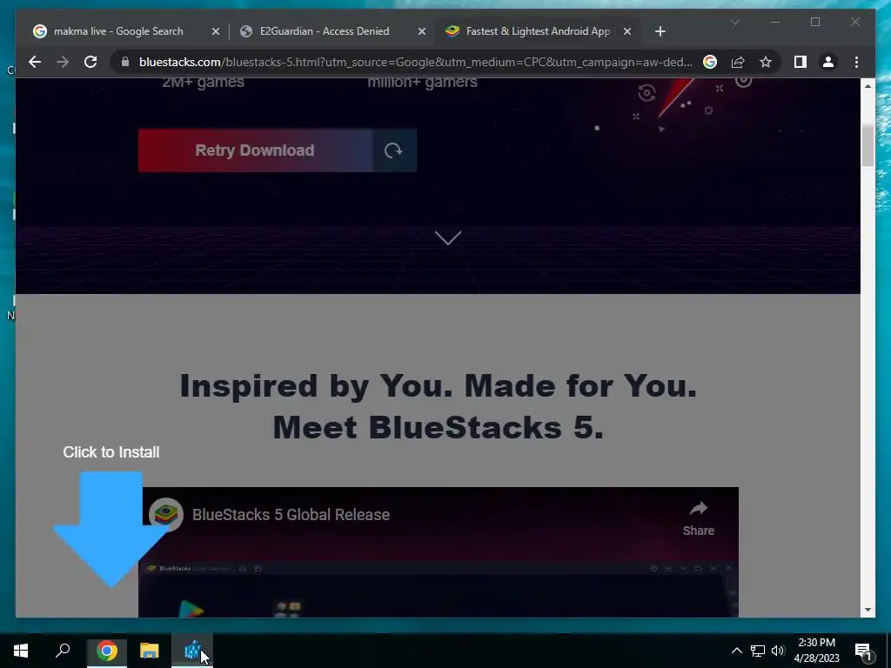Image resolution: width=891 pixels, height=668 pixels.
Task: Click the vertical scrollbar thumb
Action: [x=868, y=146]
